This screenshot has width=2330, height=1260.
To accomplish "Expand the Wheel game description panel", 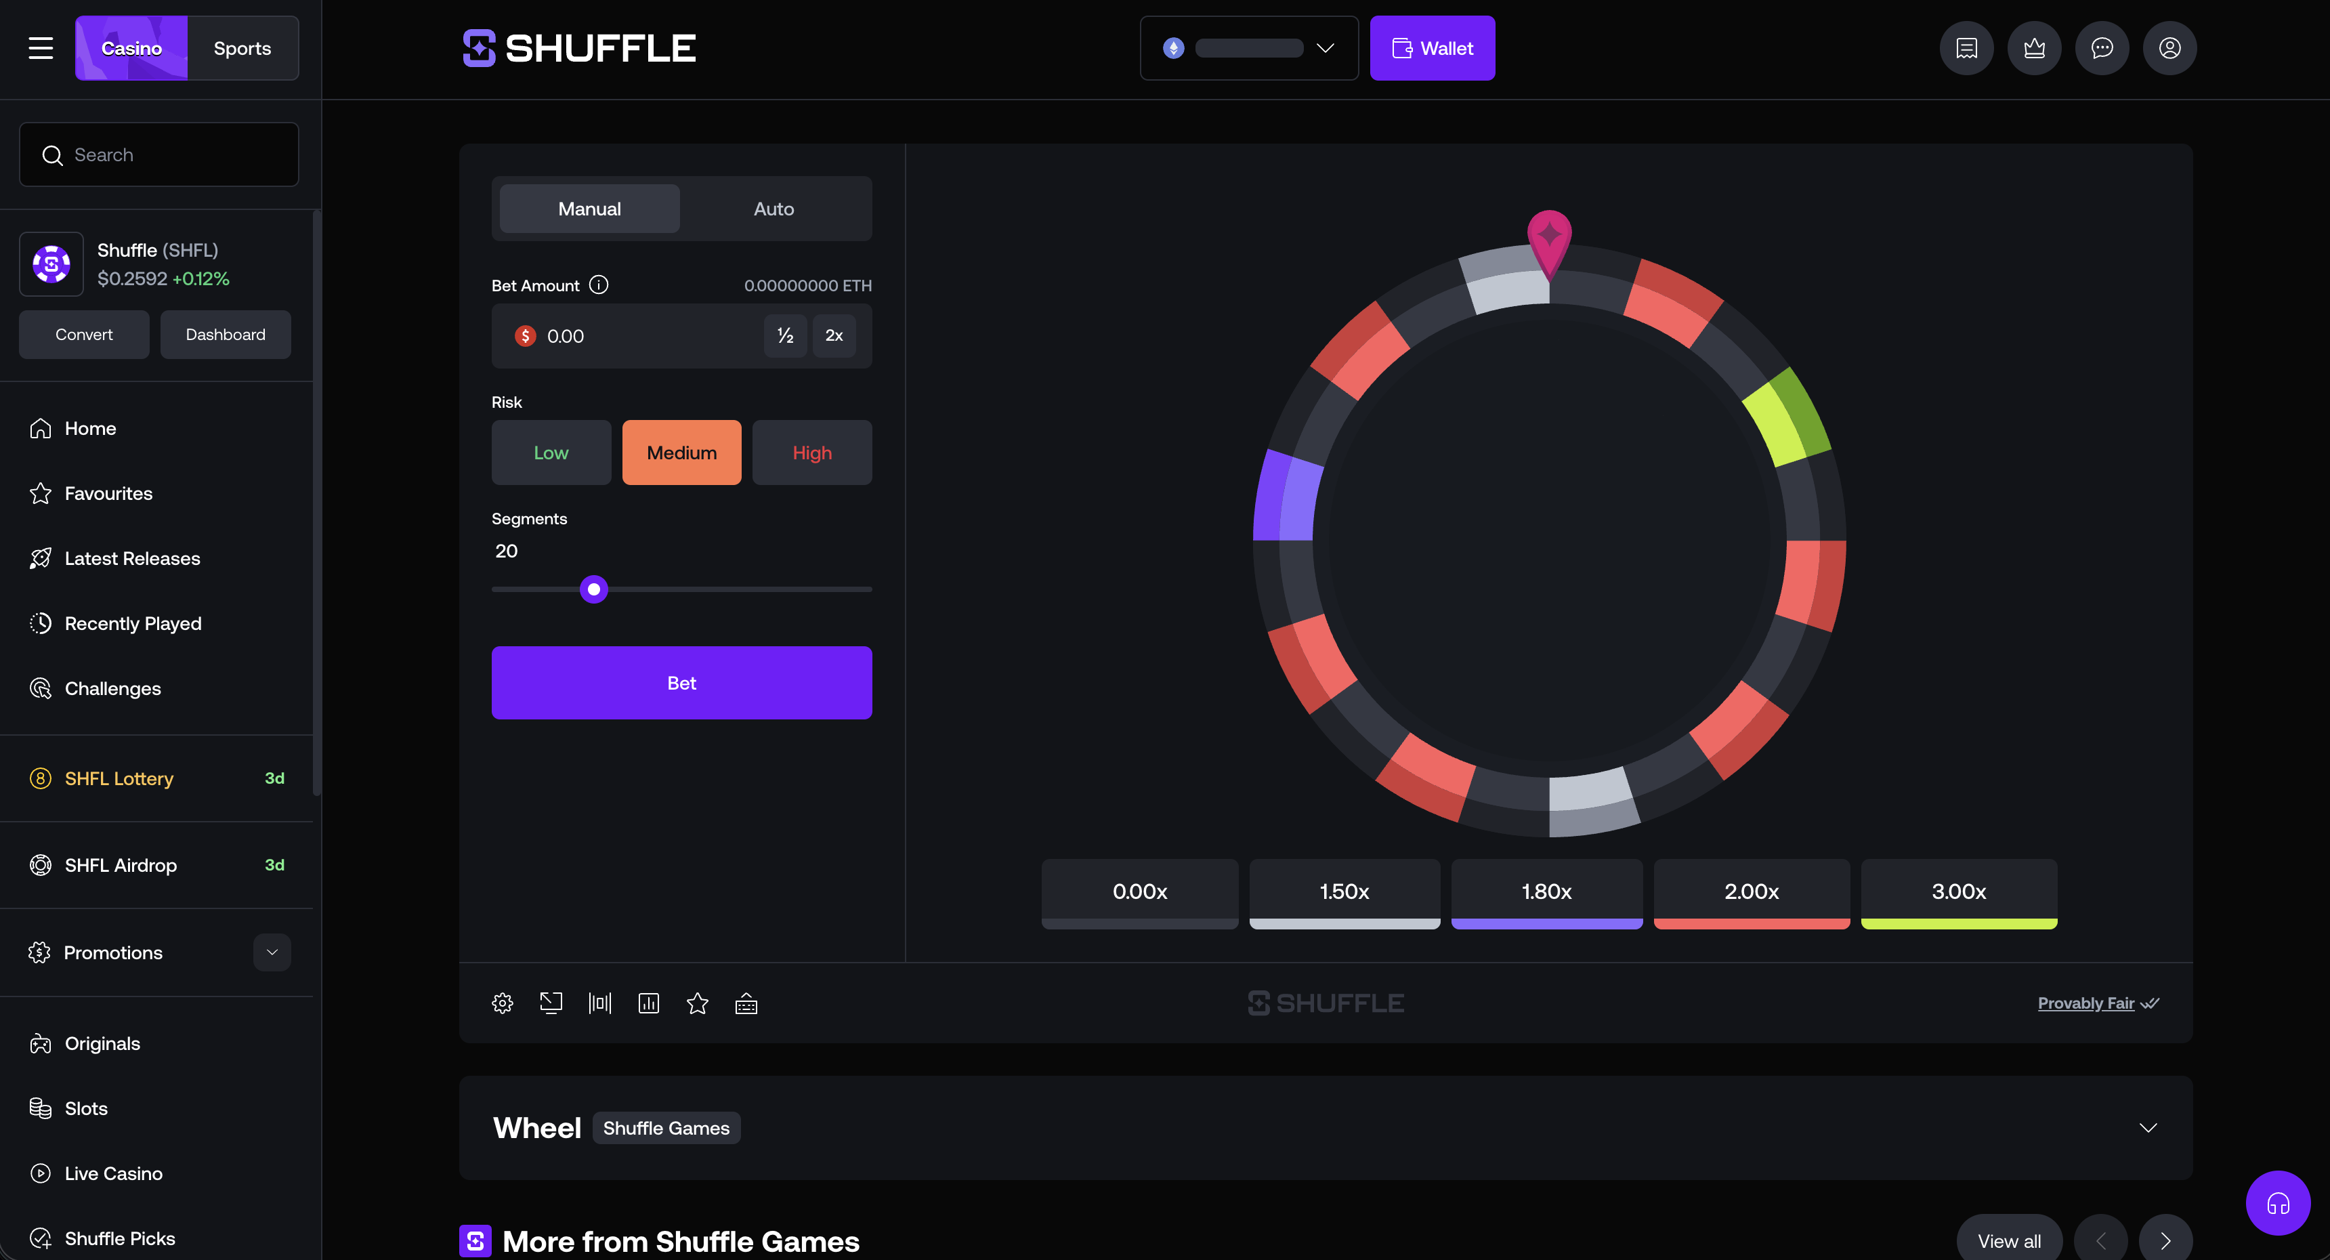I will point(2148,1128).
